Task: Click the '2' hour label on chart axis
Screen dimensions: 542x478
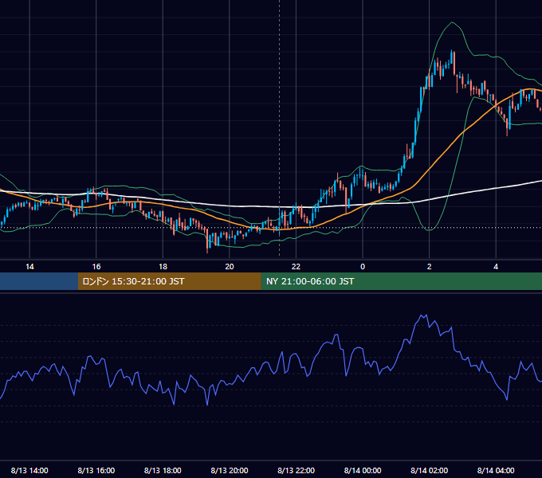Action: (x=430, y=267)
